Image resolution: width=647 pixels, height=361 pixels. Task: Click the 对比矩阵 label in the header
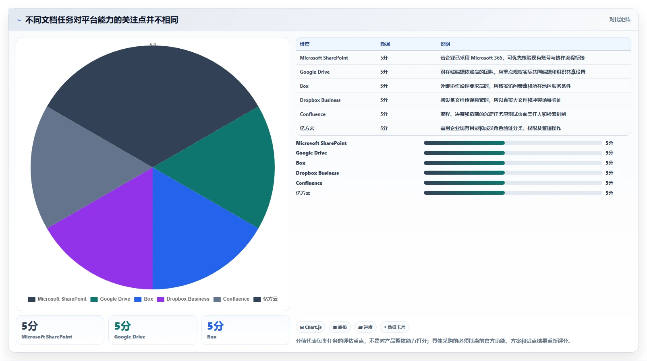[620, 19]
